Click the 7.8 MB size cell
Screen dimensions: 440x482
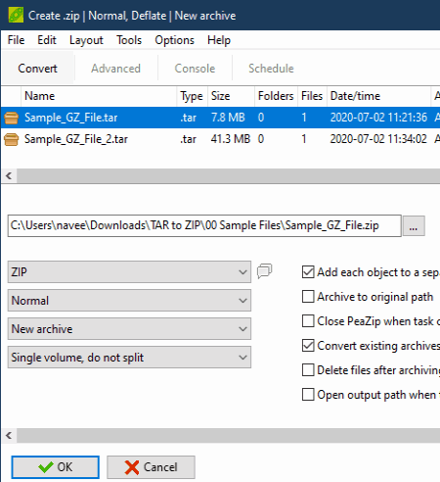(x=228, y=118)
